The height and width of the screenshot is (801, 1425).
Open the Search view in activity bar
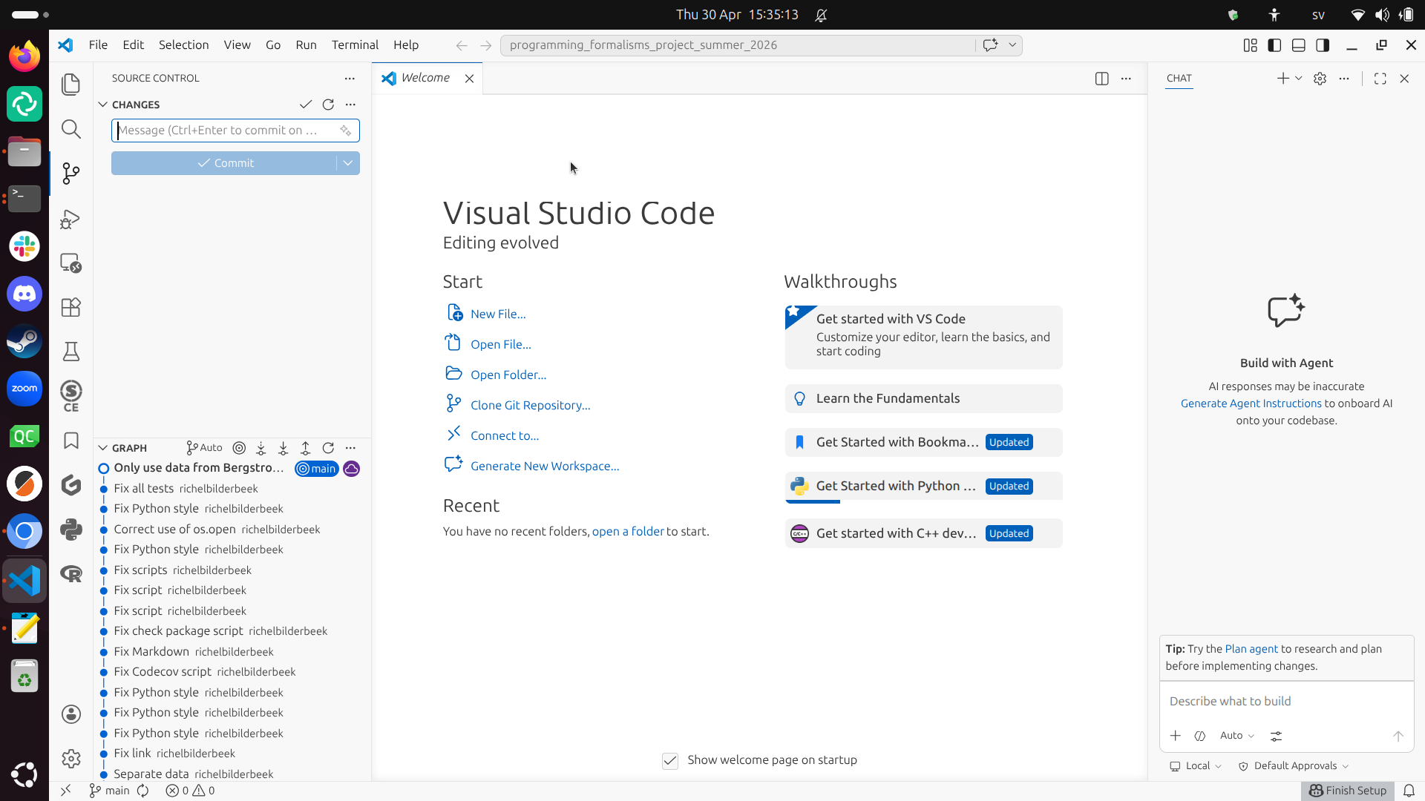pos(71,129)
